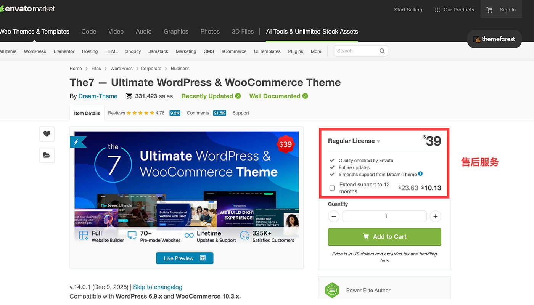
Task: Launch the Live Preview button
Action: [185, 258]
